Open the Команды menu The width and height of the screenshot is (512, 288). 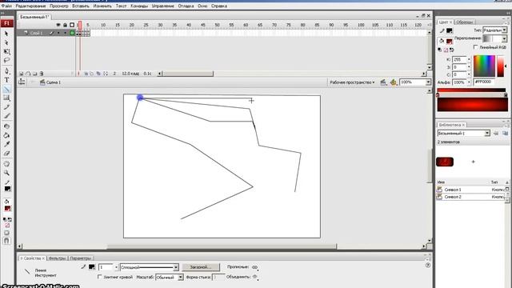(x=139, y=6)
